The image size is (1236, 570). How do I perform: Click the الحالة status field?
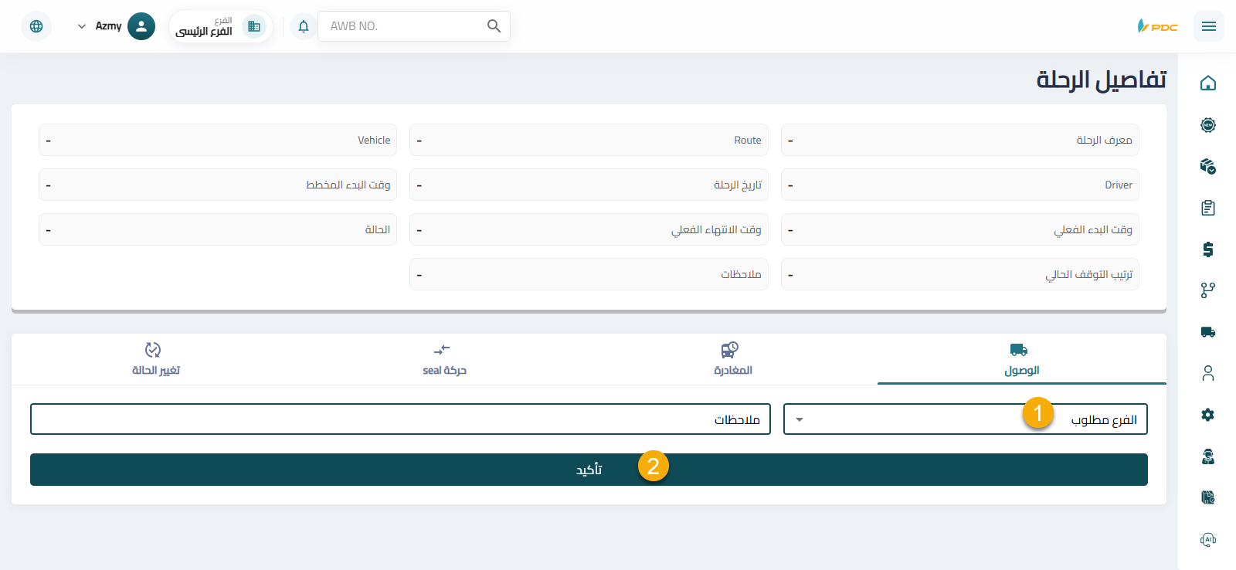[218, 229]
